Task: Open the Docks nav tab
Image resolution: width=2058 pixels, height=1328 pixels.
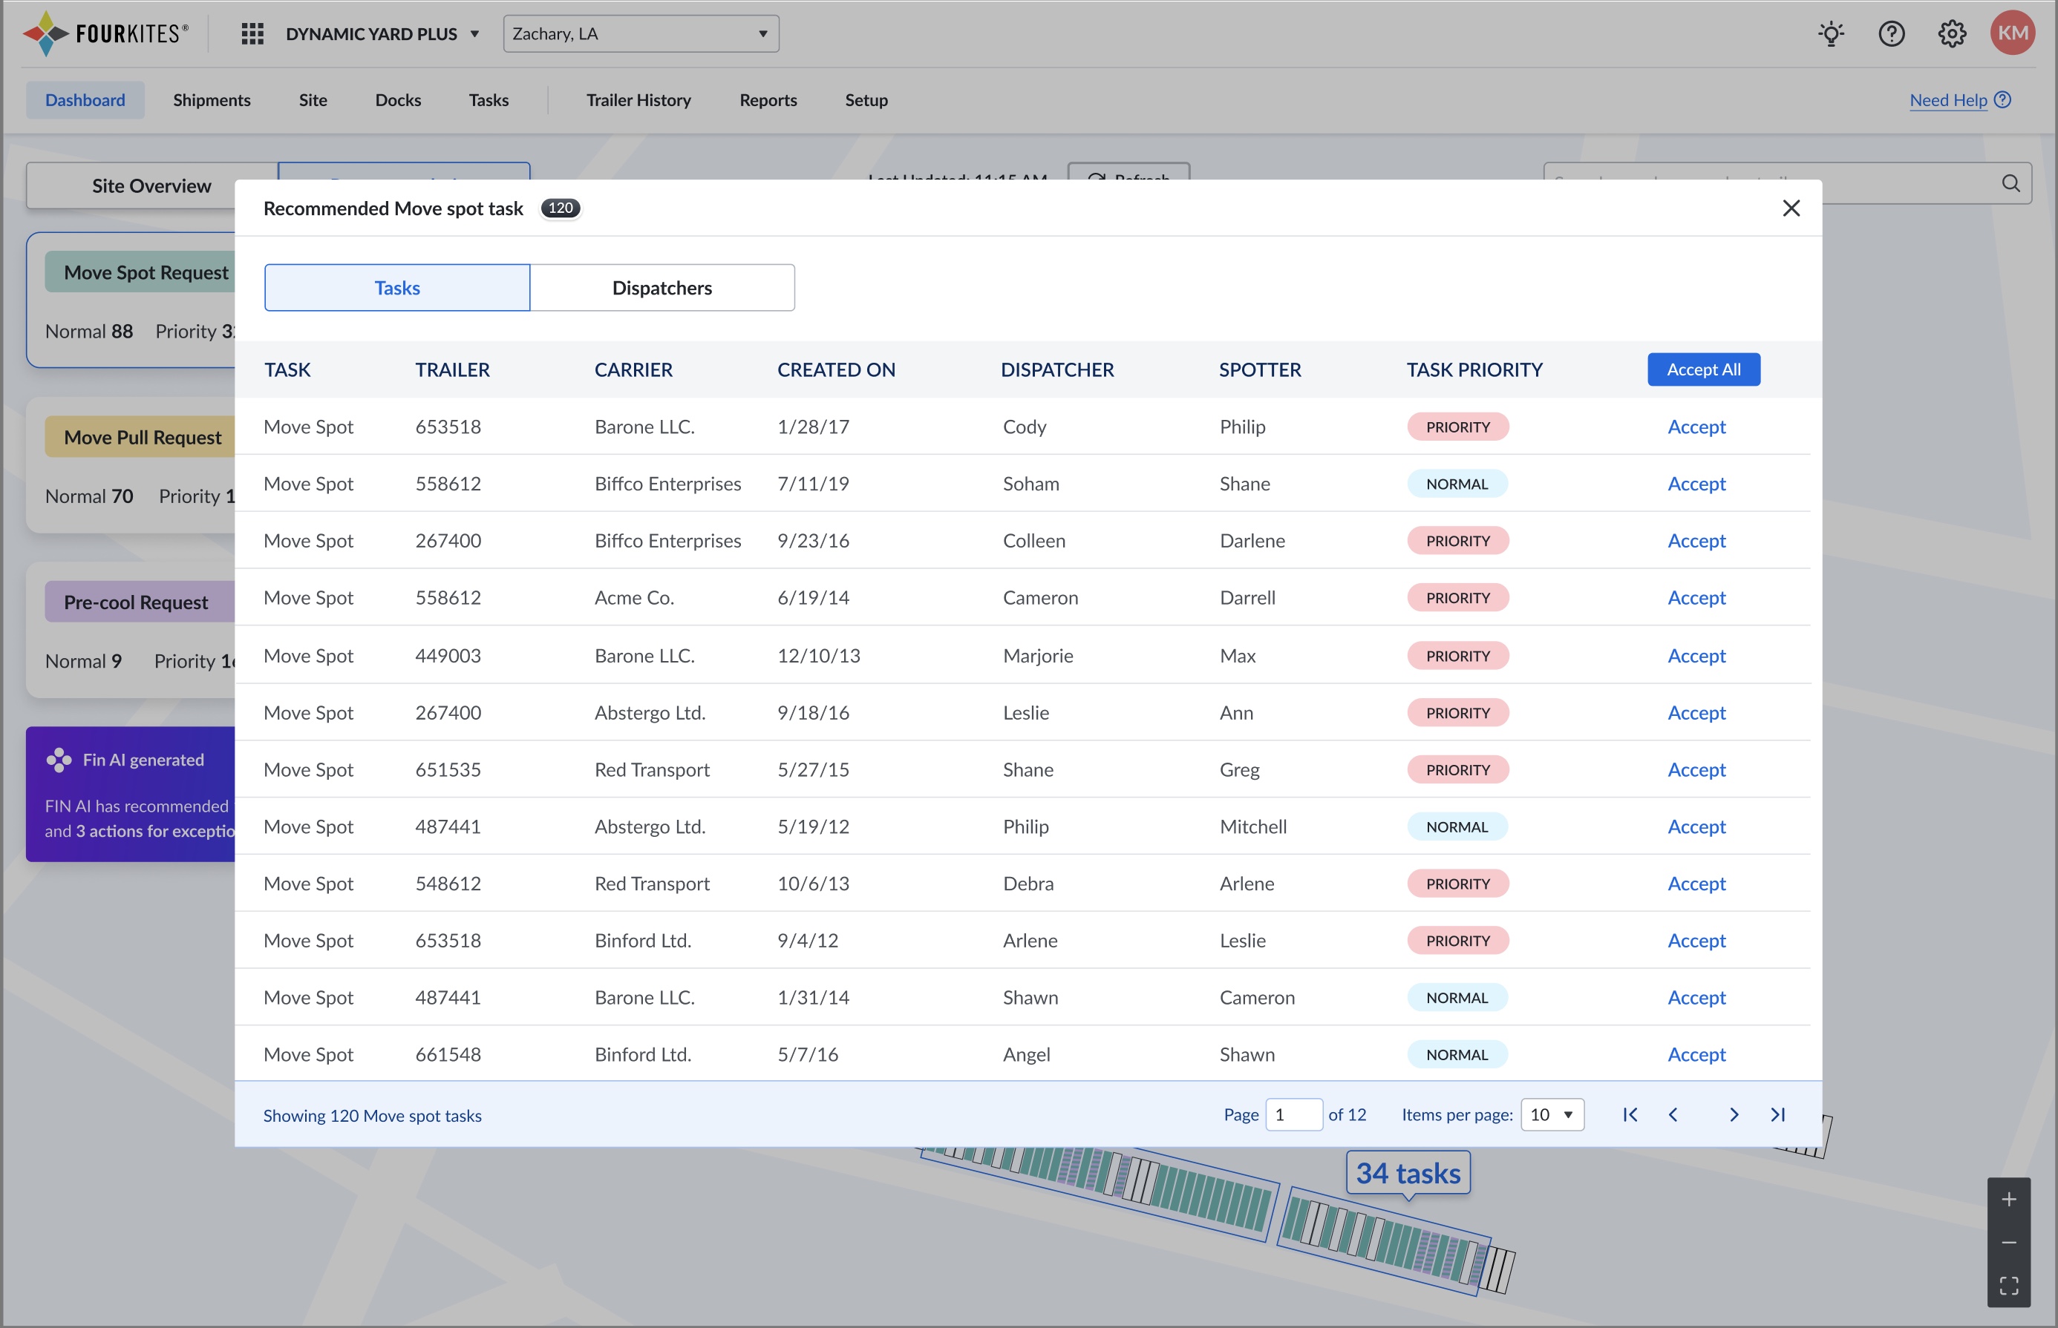Action: coord(398,100)
